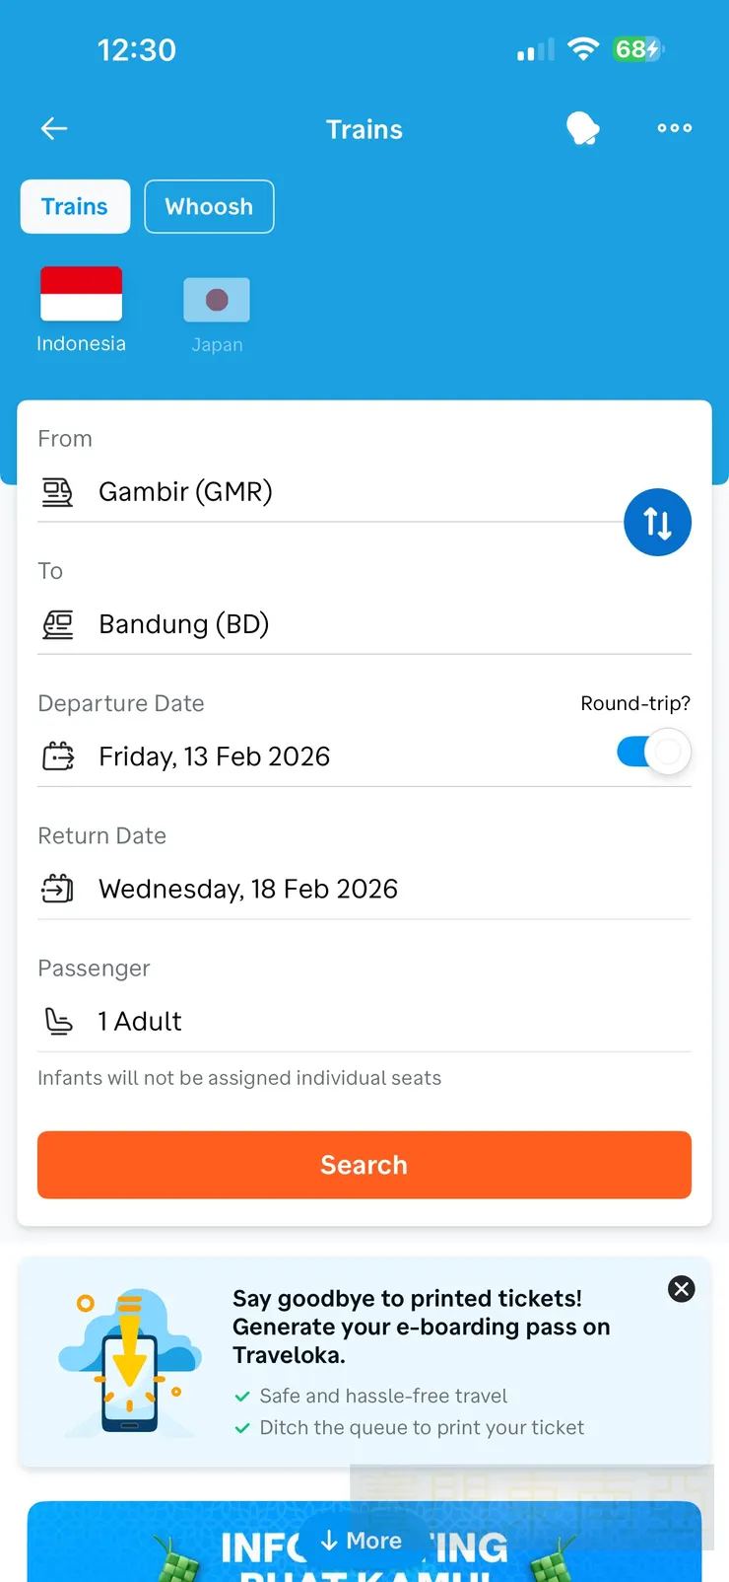Dismiss the e-boarding pass banner

[x=681, y=1289]
